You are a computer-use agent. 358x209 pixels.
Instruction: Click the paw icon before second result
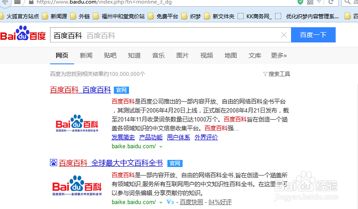(54, 163)
